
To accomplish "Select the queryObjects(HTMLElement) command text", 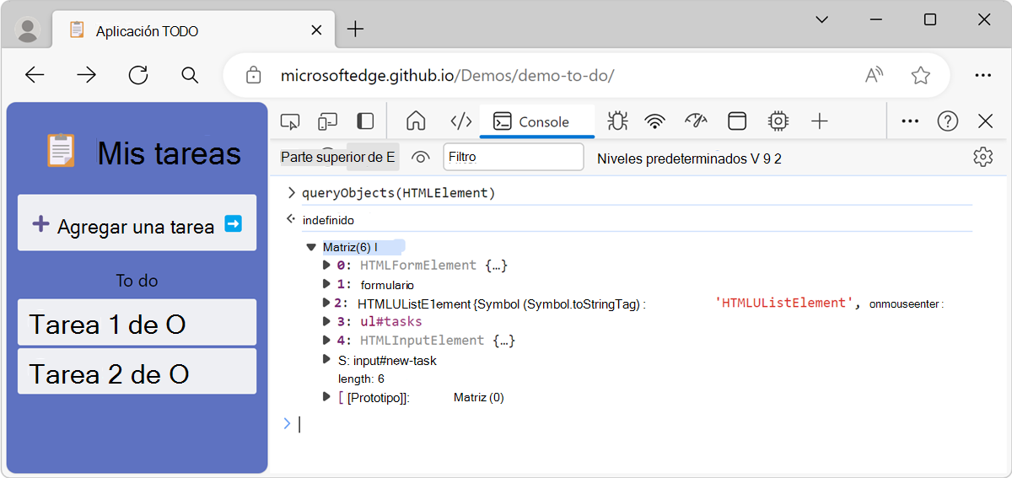I will pyautogui.click(x=398, y=193).
